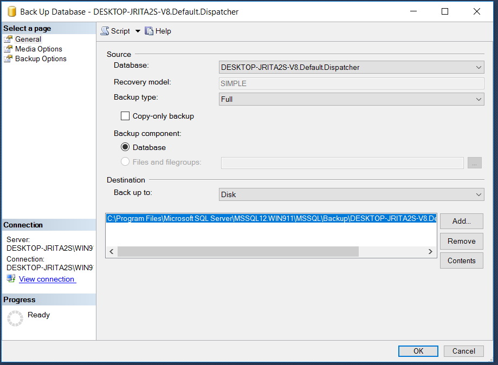
Task: Minimize the Back Up Database window
Action: coord(413,11)
